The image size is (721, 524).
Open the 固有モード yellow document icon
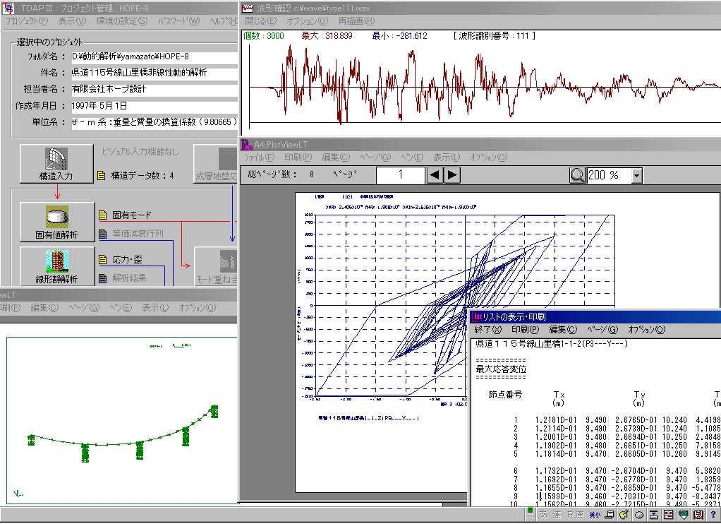[x=103, y=215]
